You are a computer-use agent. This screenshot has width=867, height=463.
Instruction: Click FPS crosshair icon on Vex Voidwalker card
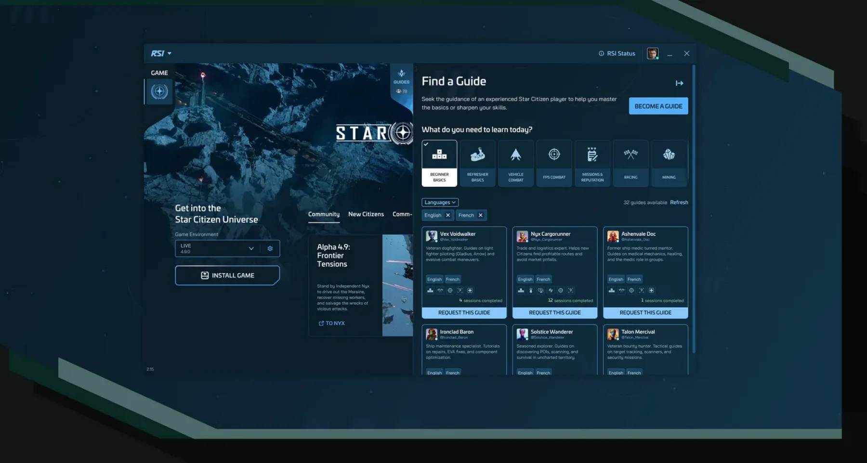click(450, 290)
